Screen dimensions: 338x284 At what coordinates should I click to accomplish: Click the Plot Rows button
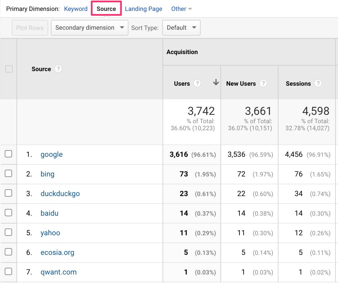[x=30, y=28]
